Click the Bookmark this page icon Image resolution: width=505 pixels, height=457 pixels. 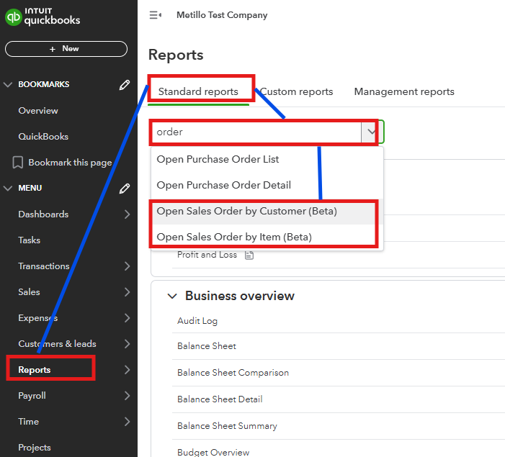click(18, 163)
